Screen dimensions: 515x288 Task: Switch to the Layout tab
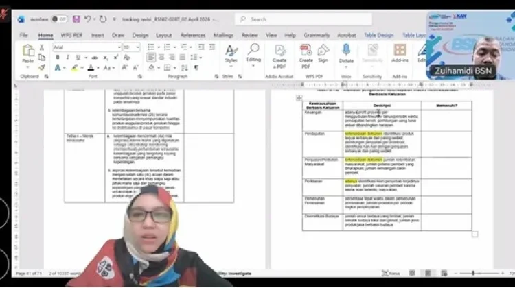(164, 35)
